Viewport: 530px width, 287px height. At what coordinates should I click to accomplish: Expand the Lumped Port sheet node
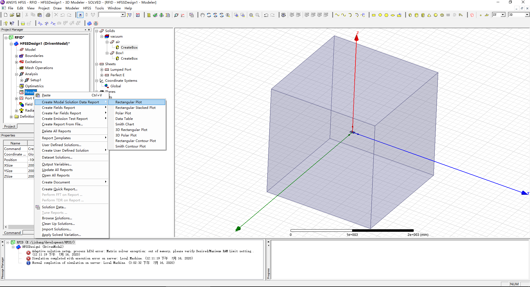click(x=102, y=70)
